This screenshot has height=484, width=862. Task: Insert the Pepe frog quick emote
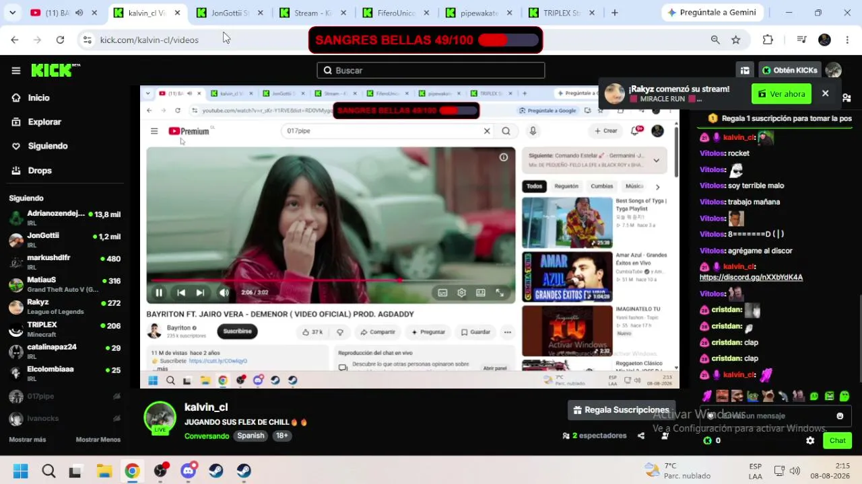point(753,397)
